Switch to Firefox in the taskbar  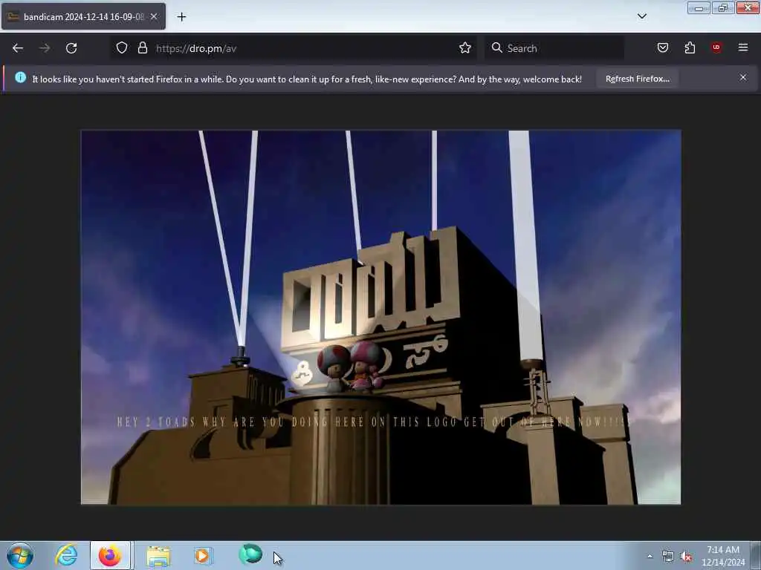[x=110, y=555]
